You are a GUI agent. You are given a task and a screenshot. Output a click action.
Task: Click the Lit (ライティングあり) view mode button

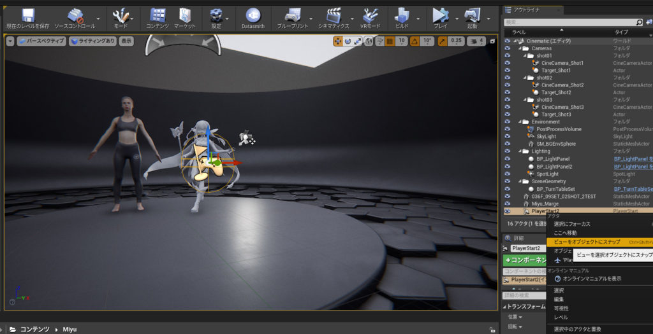point(93,41)
